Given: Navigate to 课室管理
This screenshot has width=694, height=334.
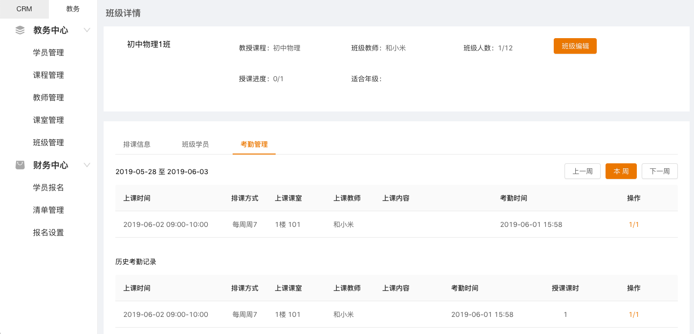Looking at the screenshot, I should coord(48,120).
